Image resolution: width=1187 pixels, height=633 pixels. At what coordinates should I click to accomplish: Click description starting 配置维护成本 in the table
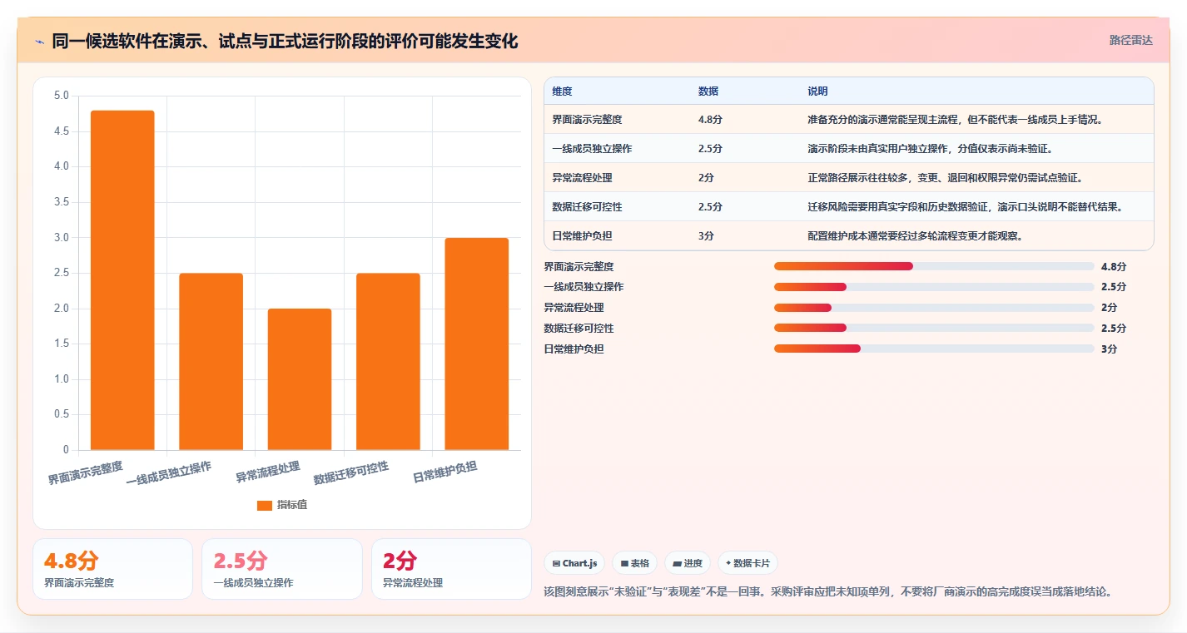tap(915, 236)
